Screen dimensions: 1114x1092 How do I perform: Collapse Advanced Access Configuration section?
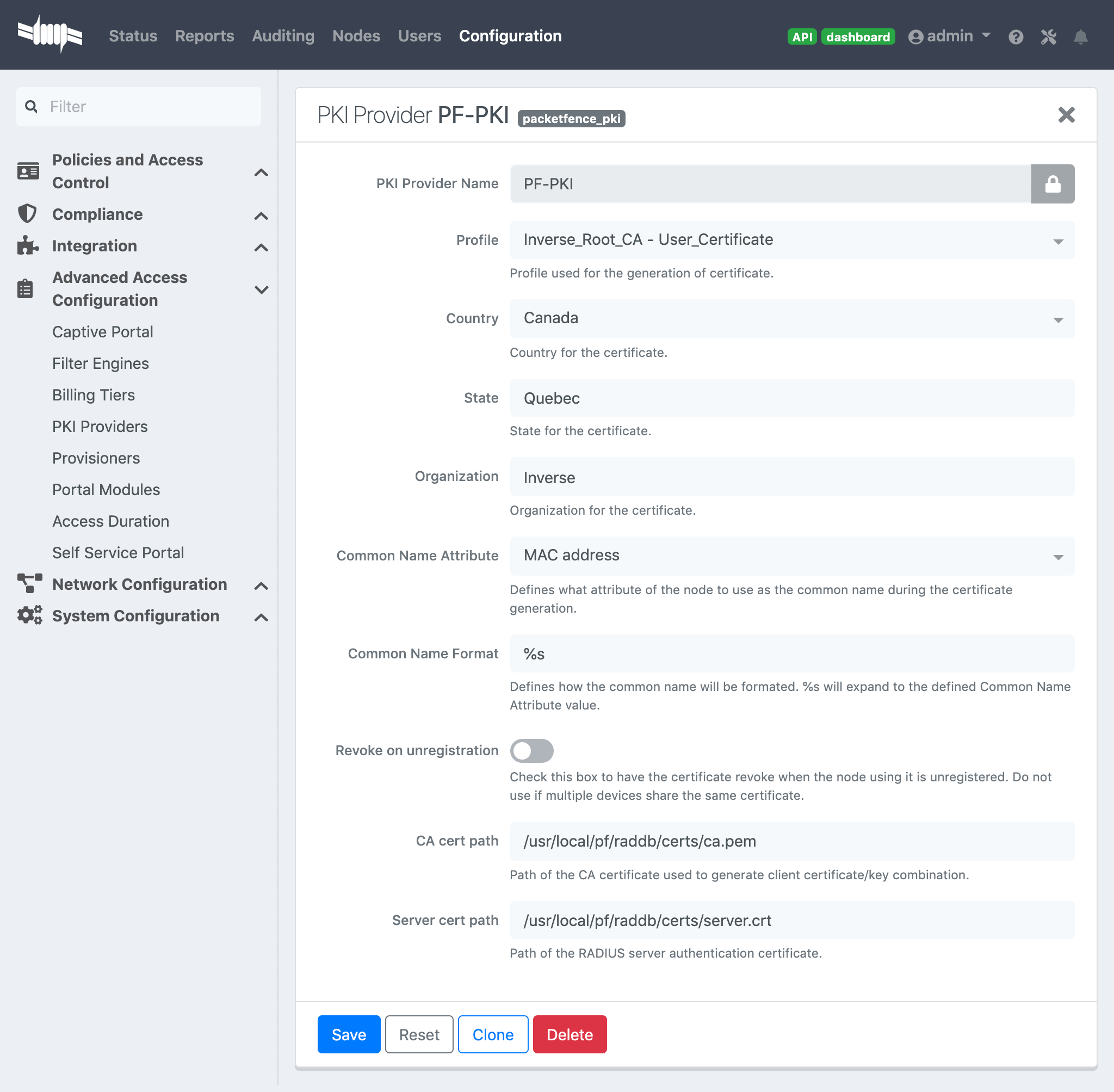coord(261,289)
